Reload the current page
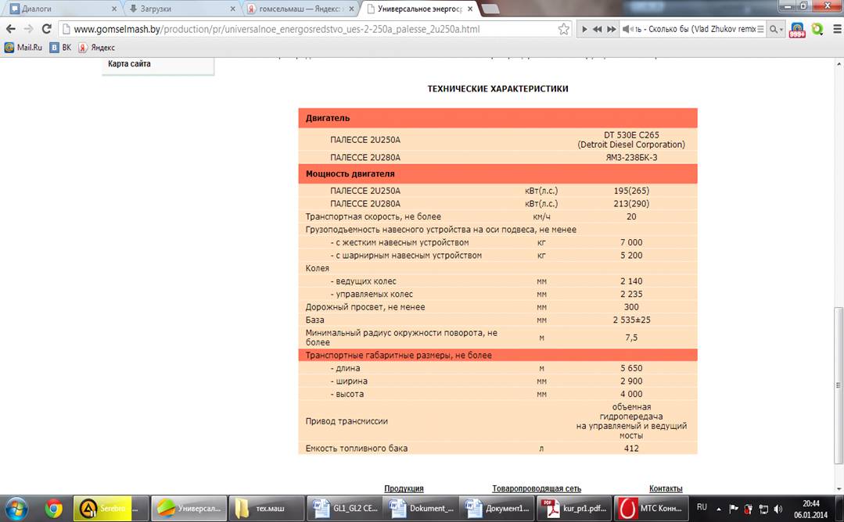This screenshot has height=522, width=844. [46, 29]
